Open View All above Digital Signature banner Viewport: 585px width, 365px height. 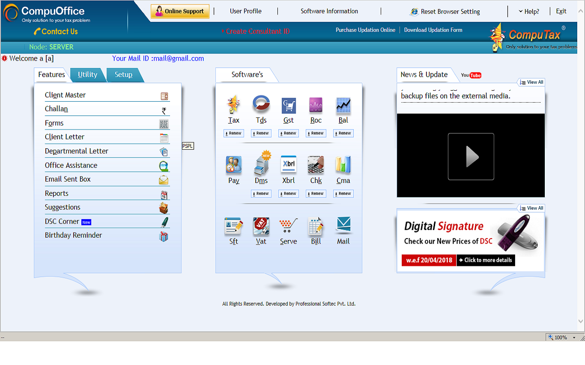[531, 208]
